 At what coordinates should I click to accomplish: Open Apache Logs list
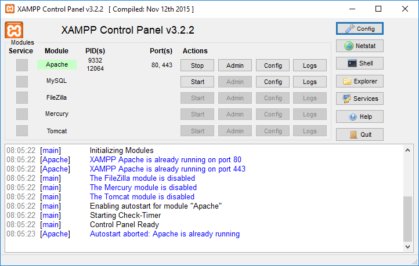point(310,65)
